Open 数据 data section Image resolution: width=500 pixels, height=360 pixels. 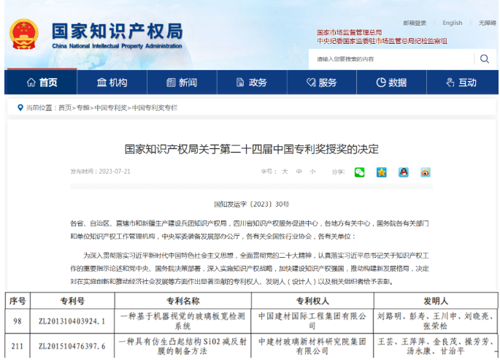pos(391,83)
